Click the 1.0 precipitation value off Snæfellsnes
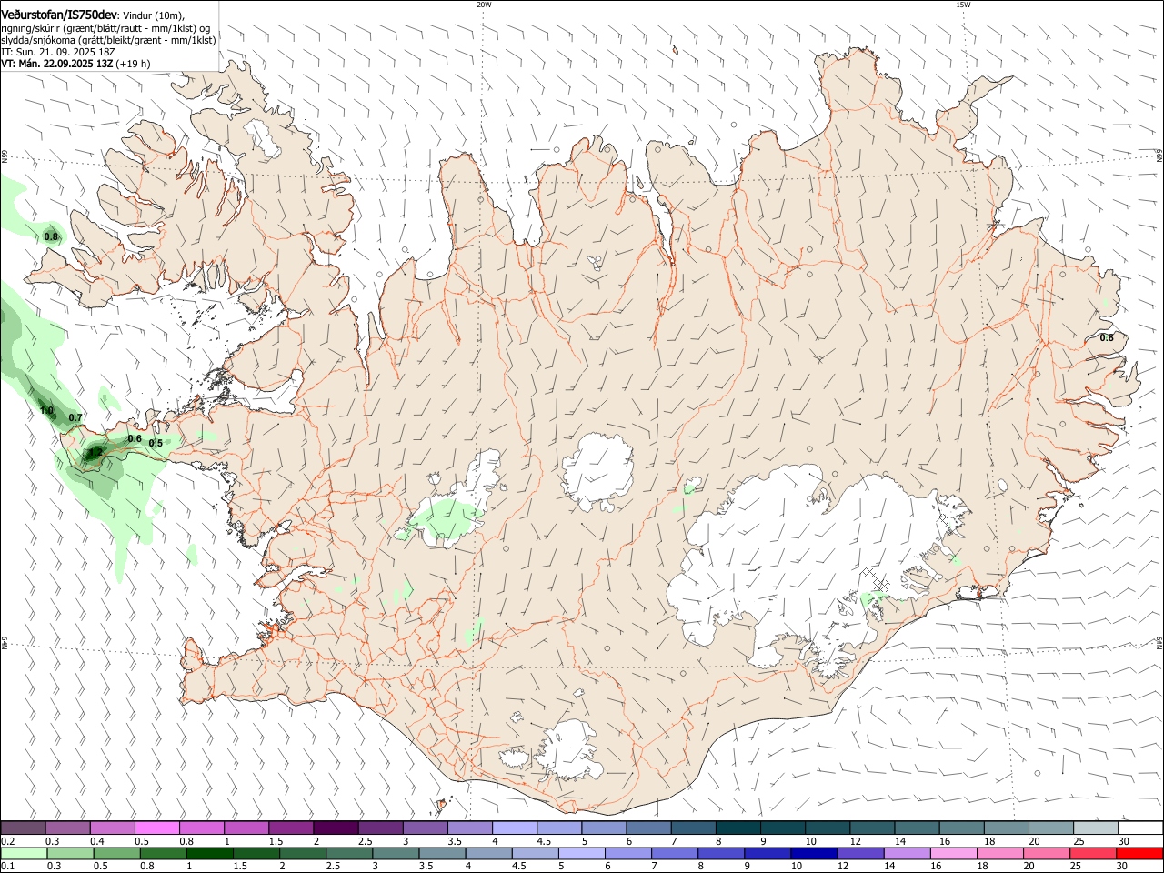Screen dimensions: 1164x873 (x=46, y=410)
